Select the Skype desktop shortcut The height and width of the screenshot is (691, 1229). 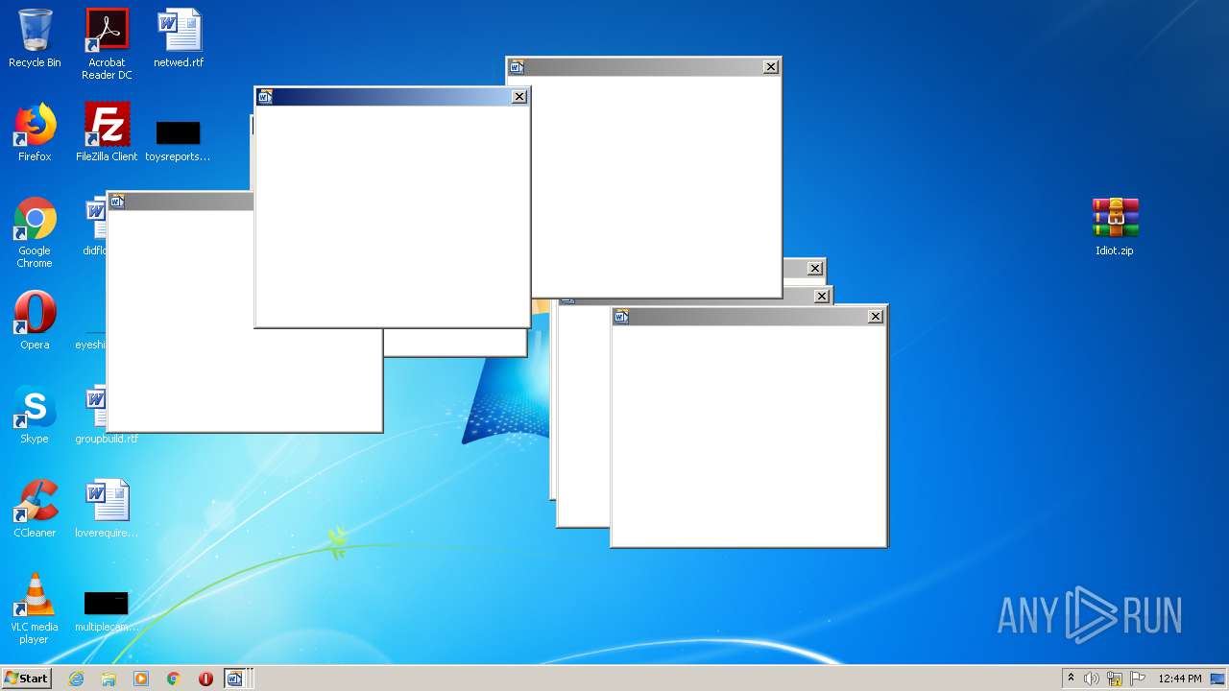point(35,415)
